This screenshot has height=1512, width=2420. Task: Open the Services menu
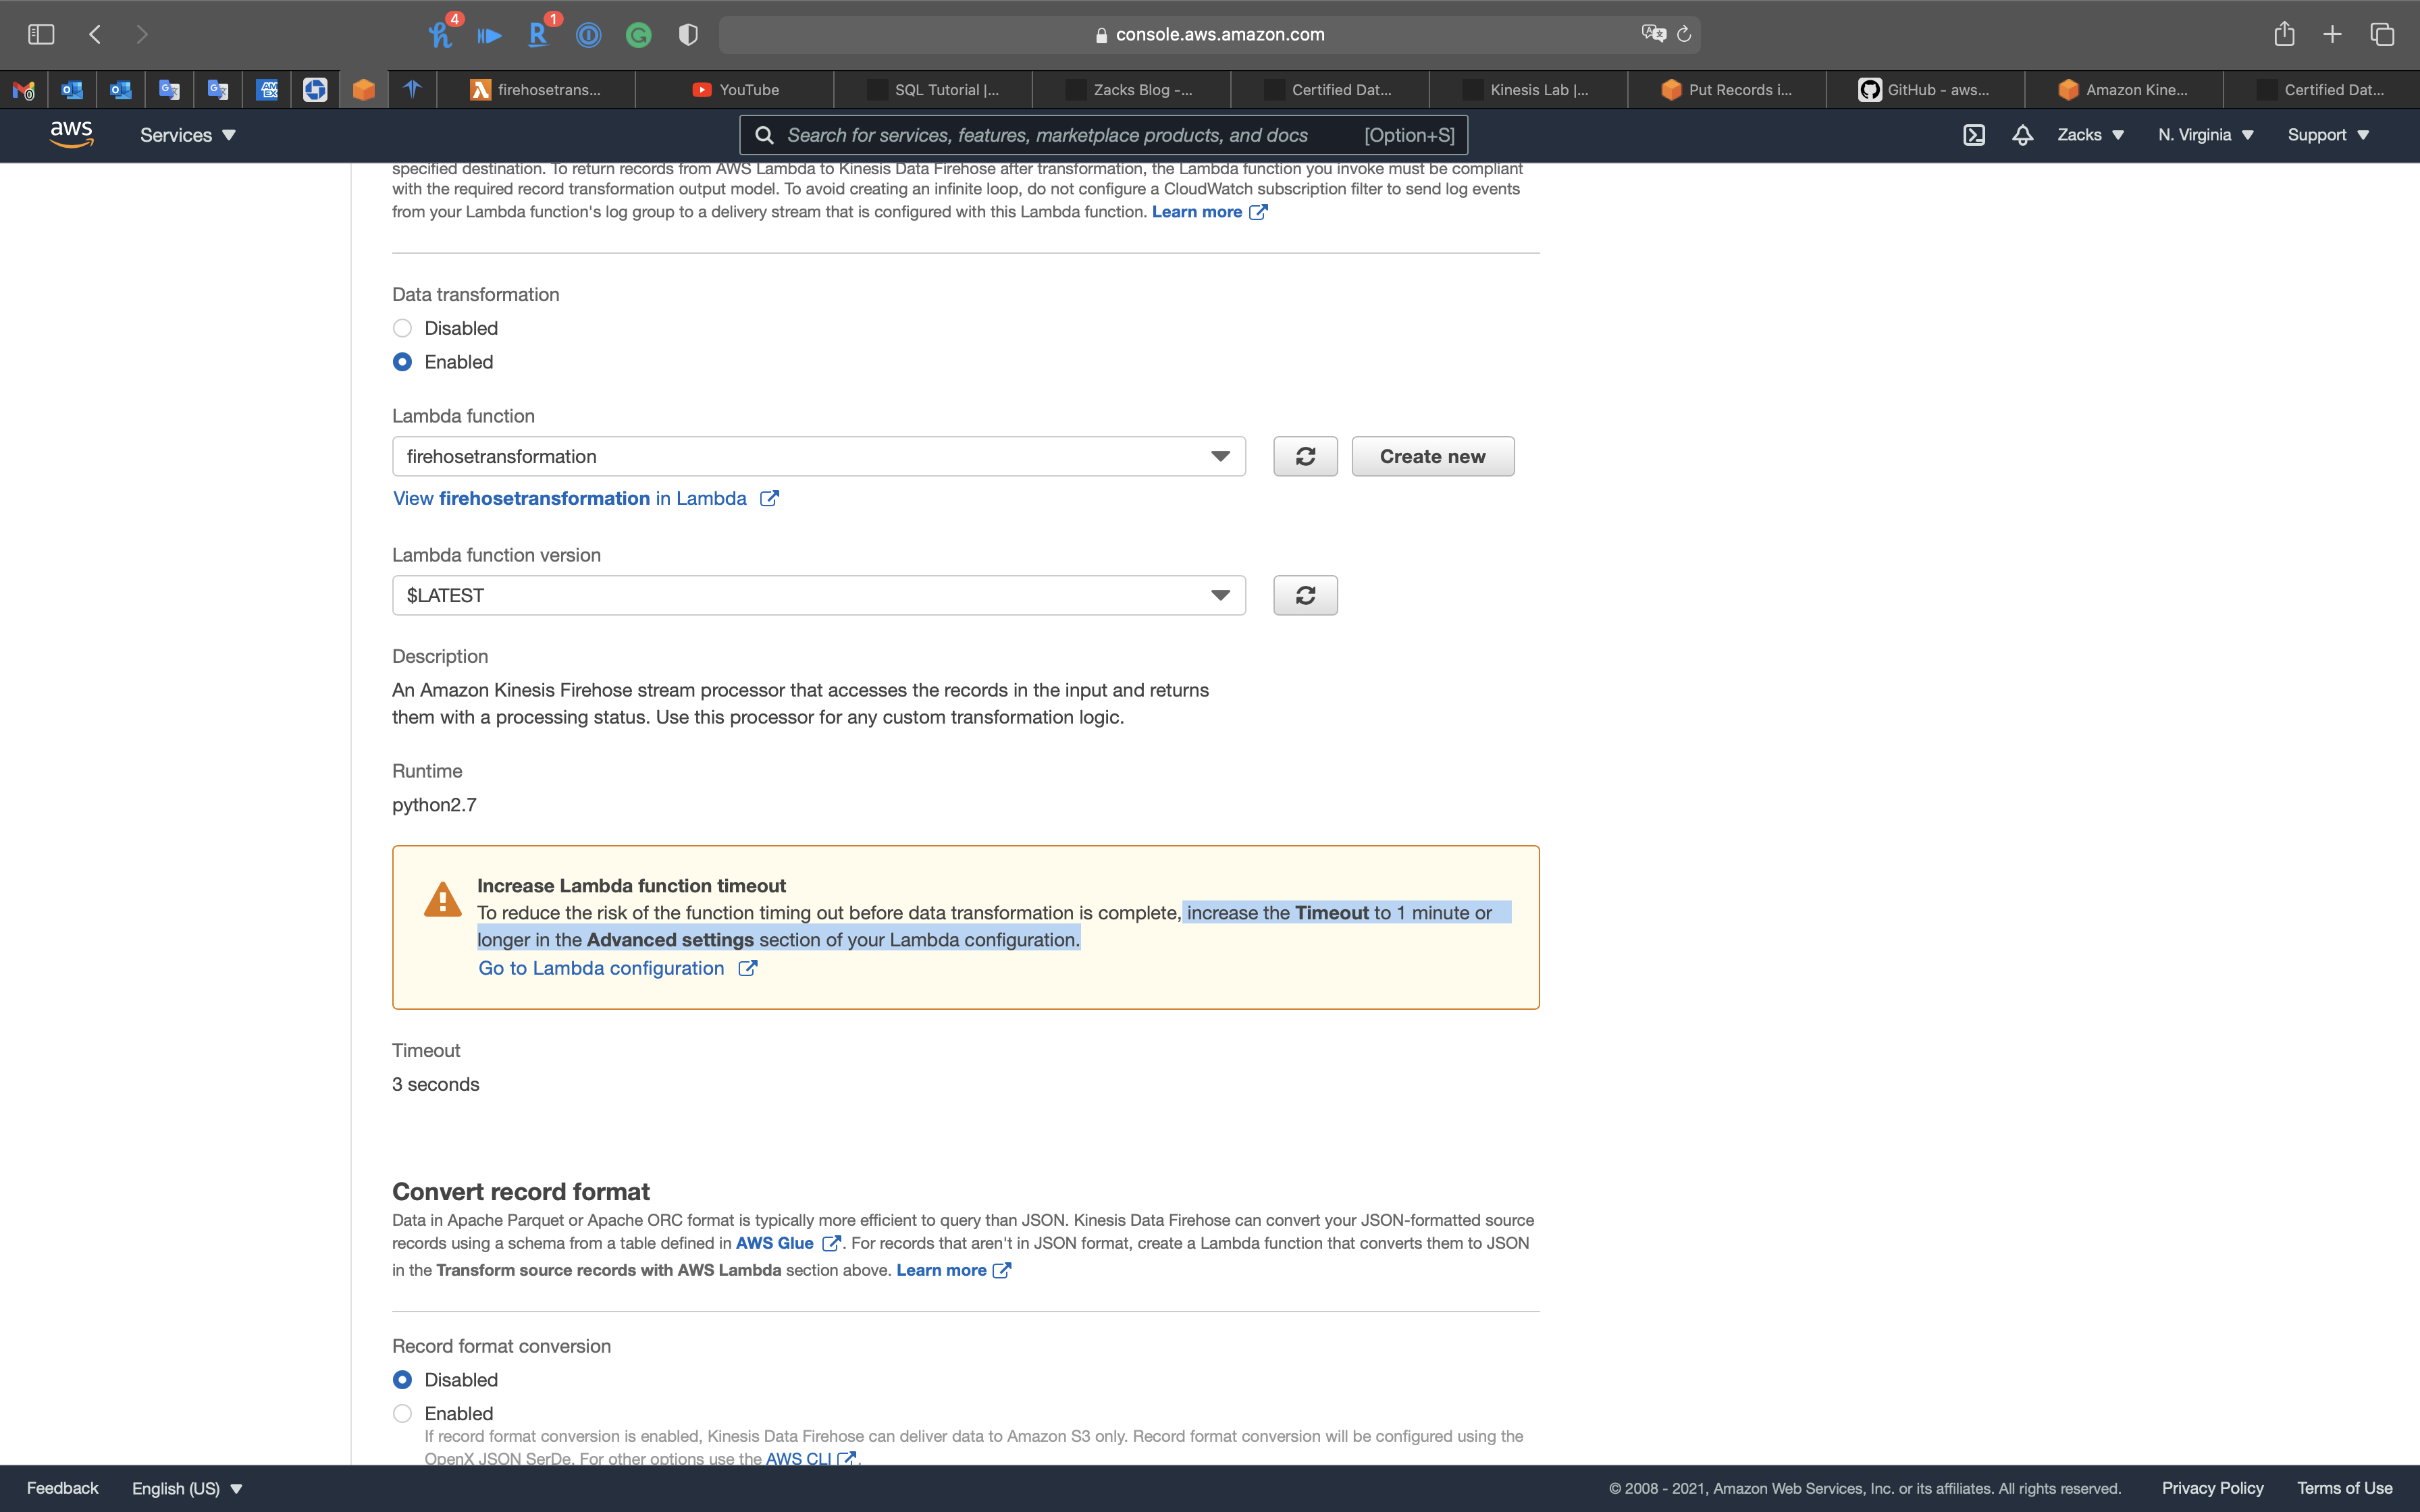[x=187, y=135]
